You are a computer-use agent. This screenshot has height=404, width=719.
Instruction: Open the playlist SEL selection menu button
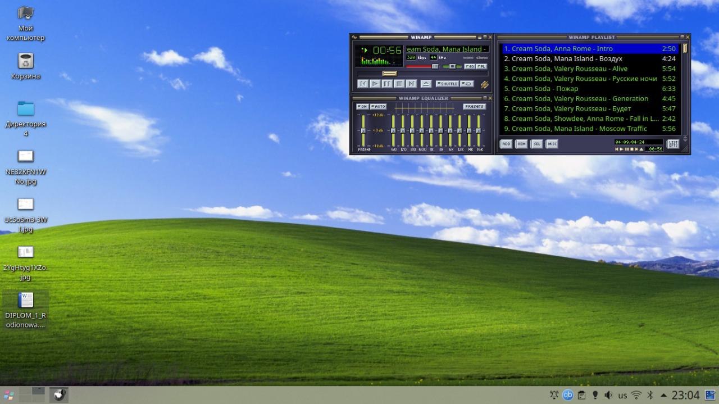tap(537, 144)
